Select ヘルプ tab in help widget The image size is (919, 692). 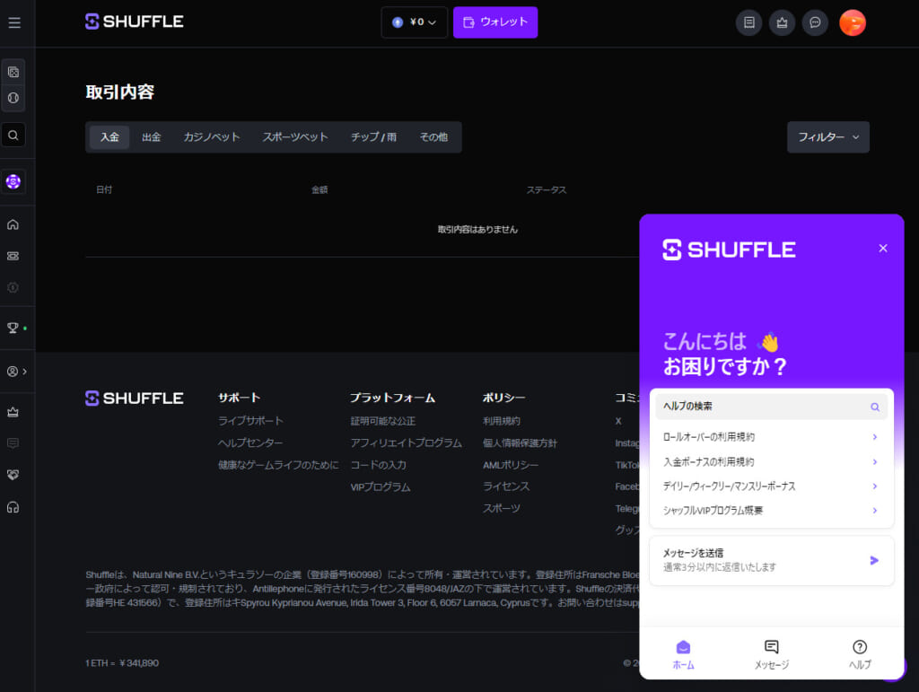860,654
